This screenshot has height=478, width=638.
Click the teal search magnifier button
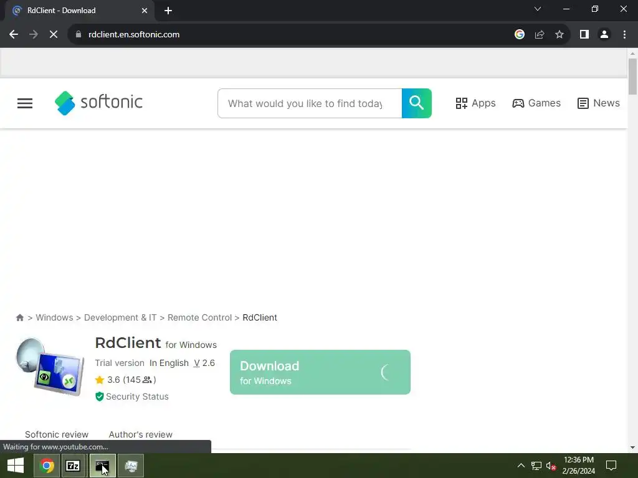[x=416, y=103]
